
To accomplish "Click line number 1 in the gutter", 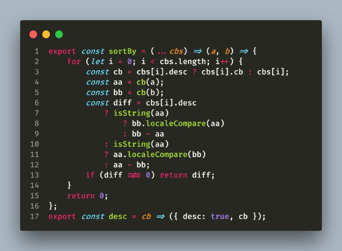I will point(37,51).
